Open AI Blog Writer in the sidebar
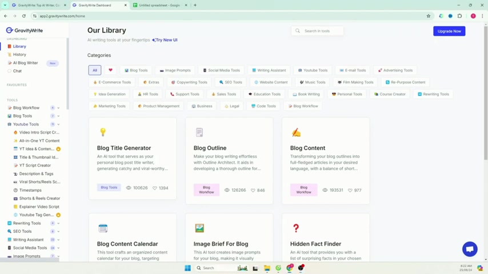The width and height of the screenshot is (488, 274). pyautogui.click(x=25, y=63)
